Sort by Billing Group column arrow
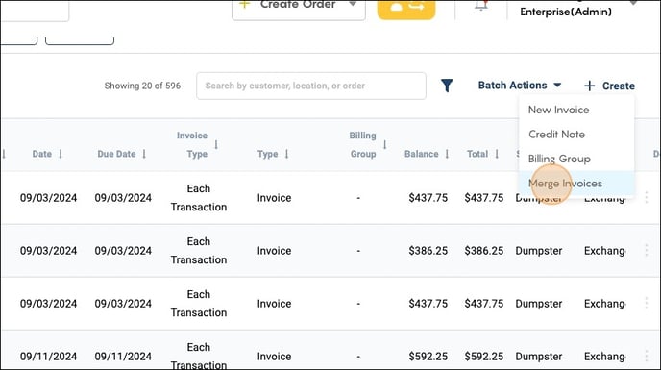 384,145
